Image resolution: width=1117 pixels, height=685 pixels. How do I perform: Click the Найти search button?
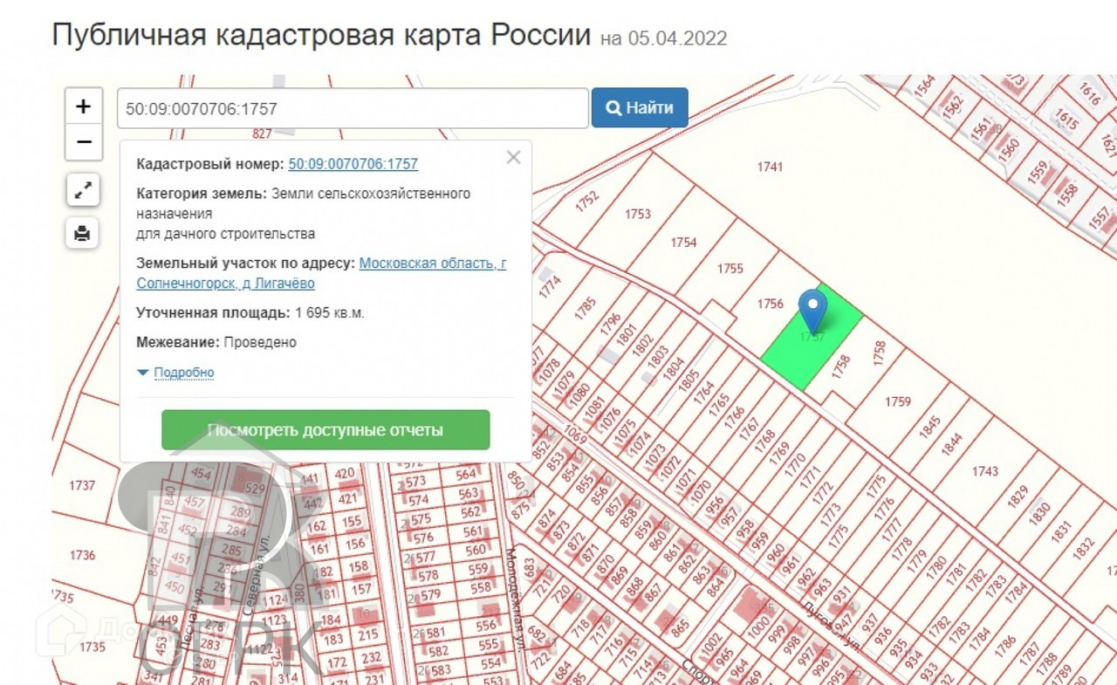(640, 108)
